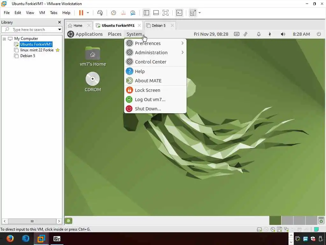Click the CD/DVD device status icon

pyautogui.click(x=273, y=229)
